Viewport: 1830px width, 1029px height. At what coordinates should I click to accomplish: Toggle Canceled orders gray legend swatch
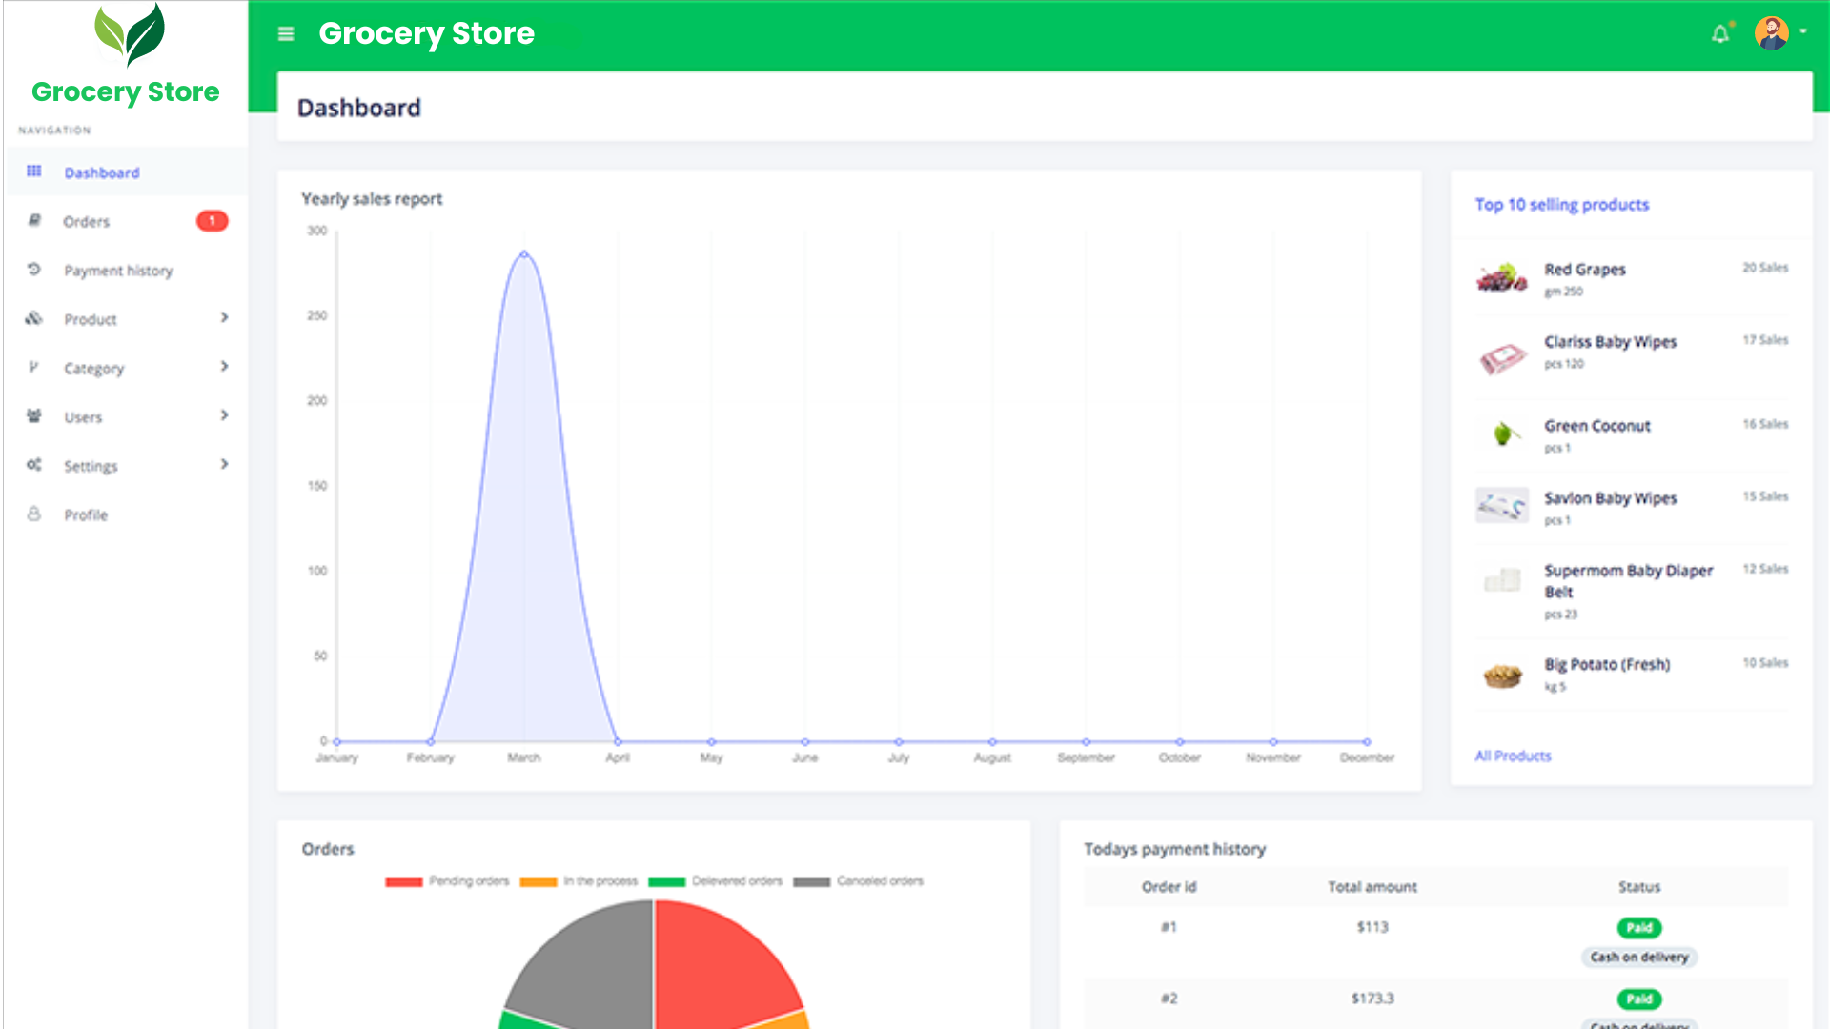pos(812,881)
